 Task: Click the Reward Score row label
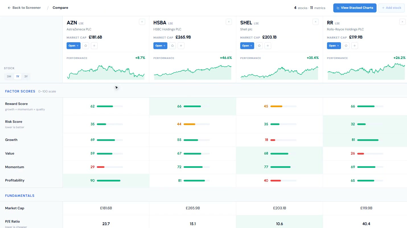(17, 104)
